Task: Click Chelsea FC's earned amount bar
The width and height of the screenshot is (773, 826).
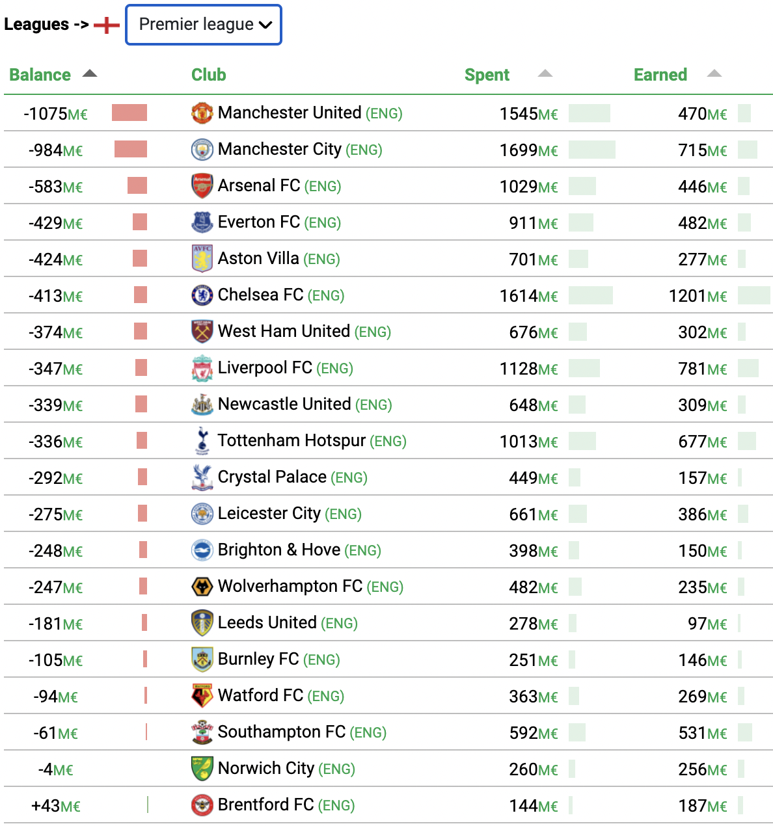Action: tap(754, 295)
